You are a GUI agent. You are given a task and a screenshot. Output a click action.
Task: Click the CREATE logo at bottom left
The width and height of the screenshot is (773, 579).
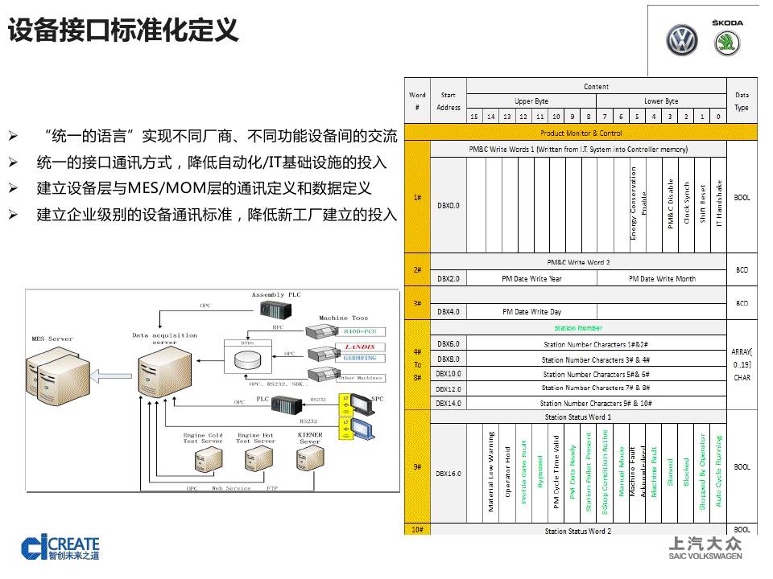tap(60, 547)
